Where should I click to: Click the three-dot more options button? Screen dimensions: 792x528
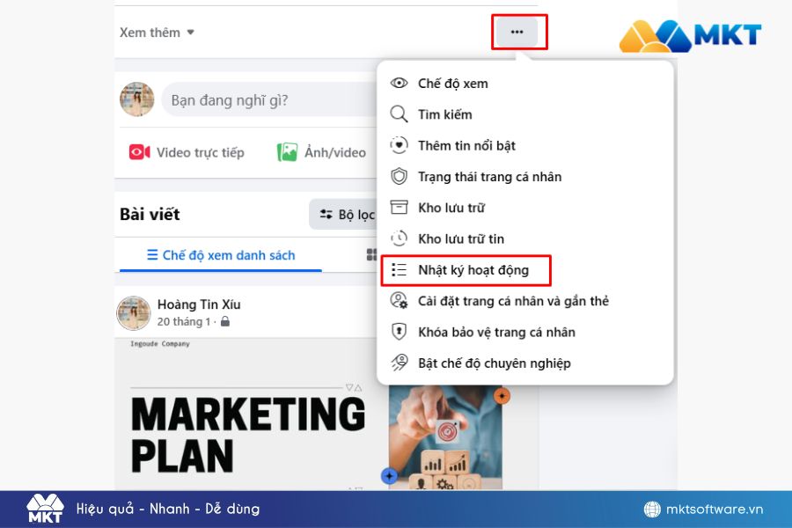pos(517,32)
